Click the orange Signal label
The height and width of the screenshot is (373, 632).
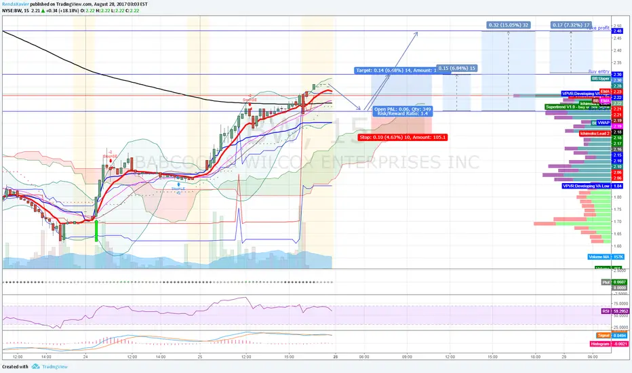tap(604, 336)
